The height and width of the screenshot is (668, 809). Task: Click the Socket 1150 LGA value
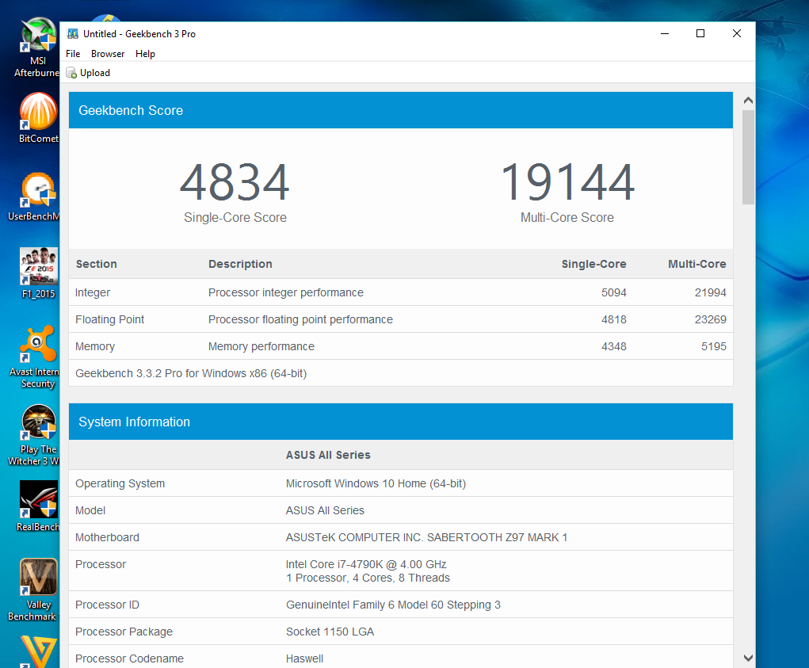point(330,632)
